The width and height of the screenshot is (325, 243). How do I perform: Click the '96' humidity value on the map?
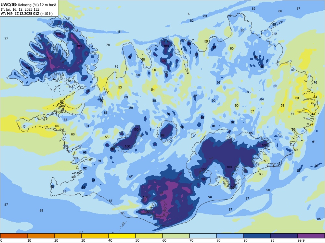[x=182, y=127]
